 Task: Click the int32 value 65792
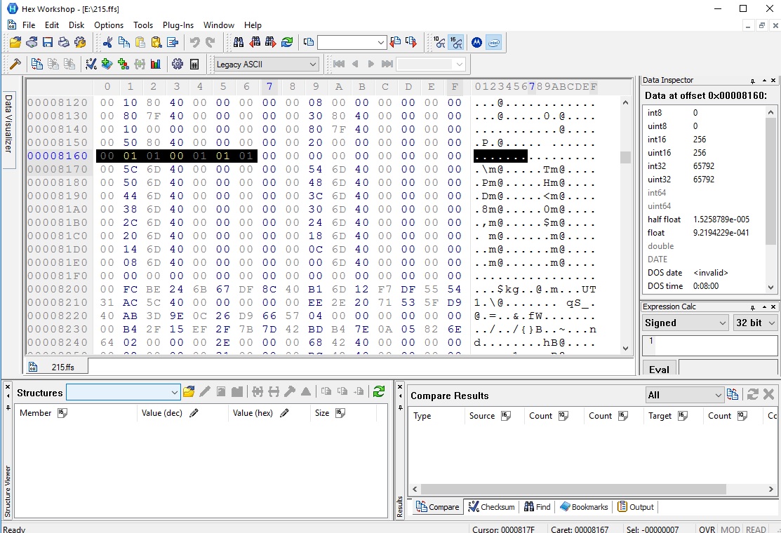click(x=704, y=166)
